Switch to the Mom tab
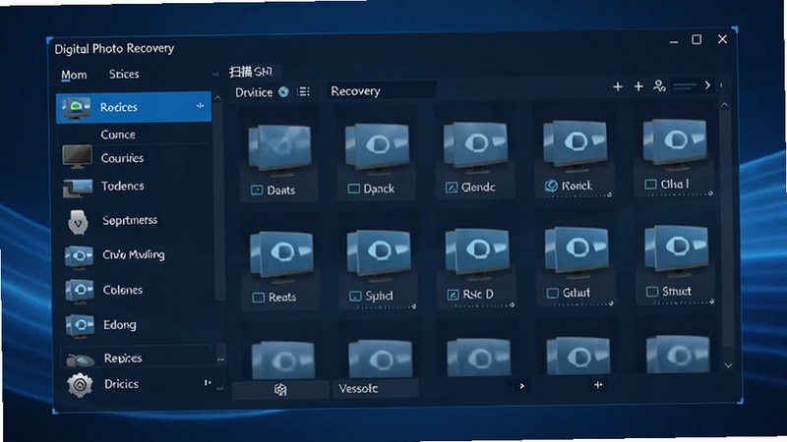 point(74,76)
